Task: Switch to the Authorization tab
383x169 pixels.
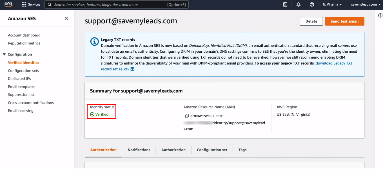Action: (x=173, y=150)
